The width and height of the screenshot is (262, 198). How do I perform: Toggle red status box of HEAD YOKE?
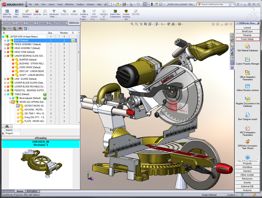click(8, 52)
